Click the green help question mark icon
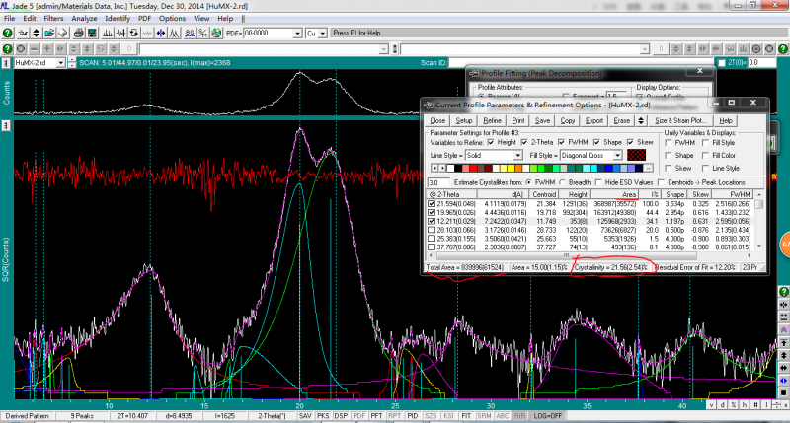Screen dimensions: 790x423 pyautogui.click(x=9, y=34)
